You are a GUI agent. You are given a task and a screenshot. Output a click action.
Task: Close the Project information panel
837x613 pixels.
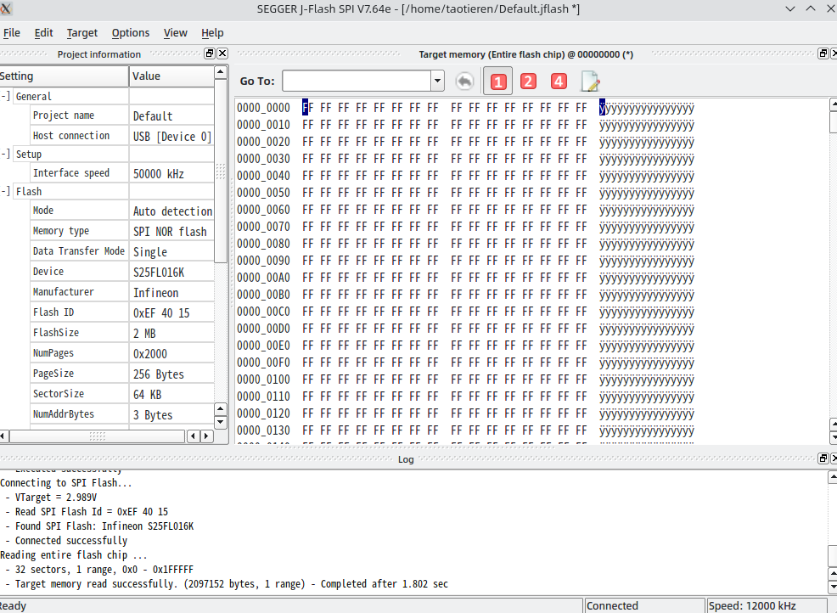tap(222, 53)
